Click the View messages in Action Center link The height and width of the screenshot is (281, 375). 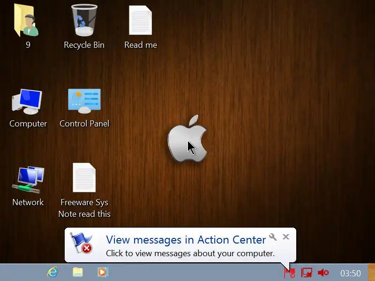186,240
